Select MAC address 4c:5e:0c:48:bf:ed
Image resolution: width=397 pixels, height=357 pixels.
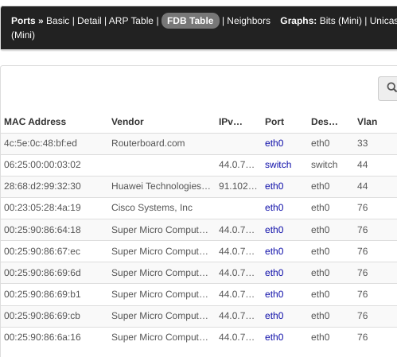(x=41, y=143)
